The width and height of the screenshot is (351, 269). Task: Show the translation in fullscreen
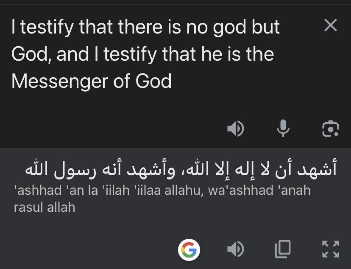[330, 249]
